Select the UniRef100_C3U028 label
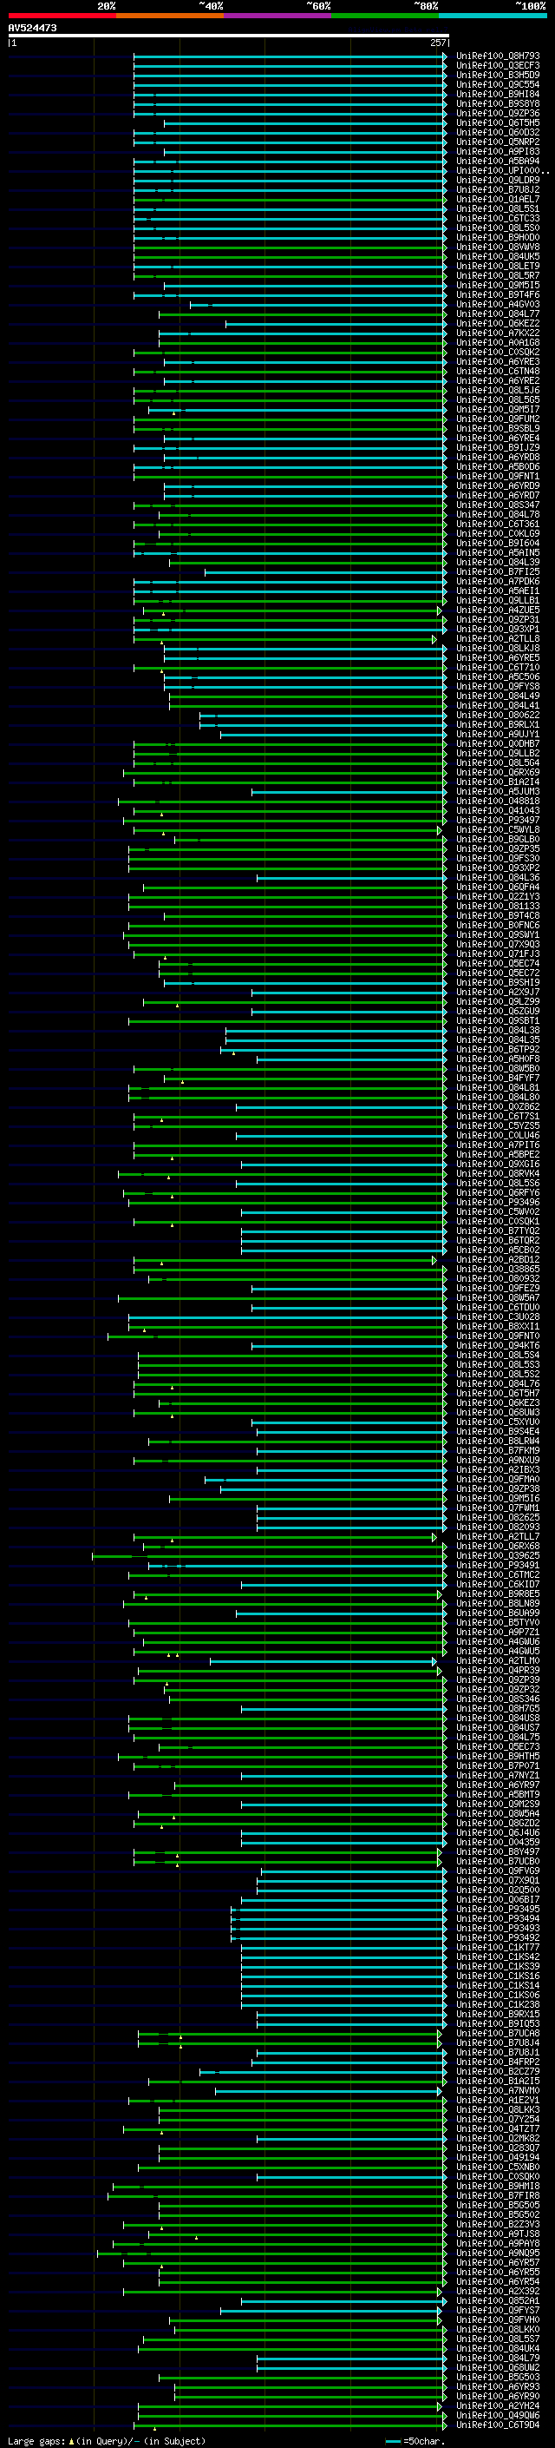 point(498,1317)
